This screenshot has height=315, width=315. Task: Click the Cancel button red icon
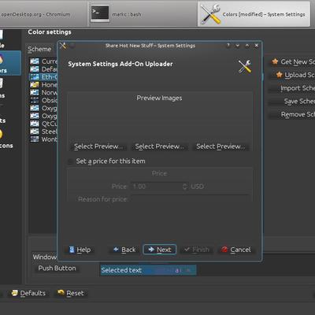tap(224, 250)
